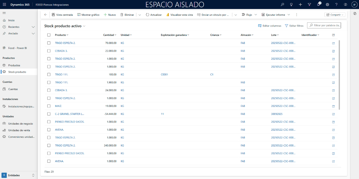Viewport: 359px width, 179px height.
Task: Open more commands vertical ellipsis
Action: [x=297, y=15]
